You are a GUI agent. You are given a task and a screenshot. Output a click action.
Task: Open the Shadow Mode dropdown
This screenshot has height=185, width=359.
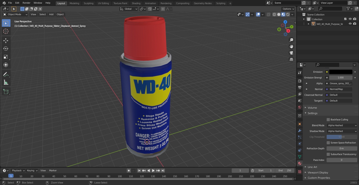(x=342, y=131)
